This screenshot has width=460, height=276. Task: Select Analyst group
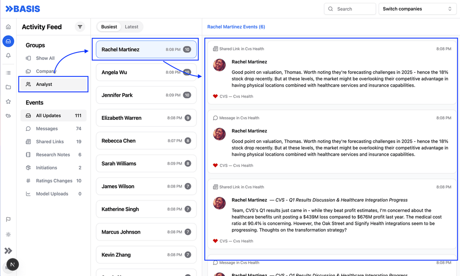[53, 84]
